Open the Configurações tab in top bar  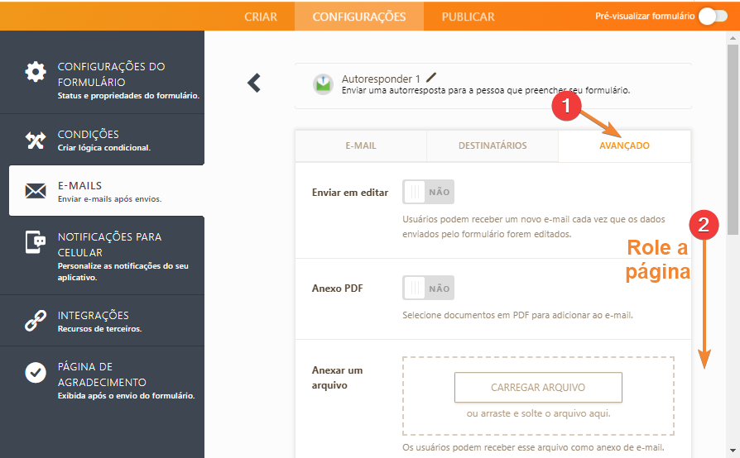(359, 17)
